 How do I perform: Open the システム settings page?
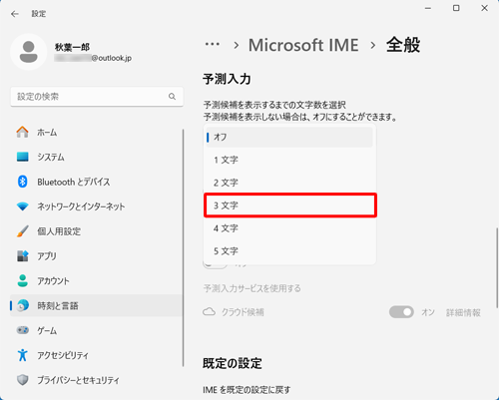pyautogui.click(x=97, y=157)
